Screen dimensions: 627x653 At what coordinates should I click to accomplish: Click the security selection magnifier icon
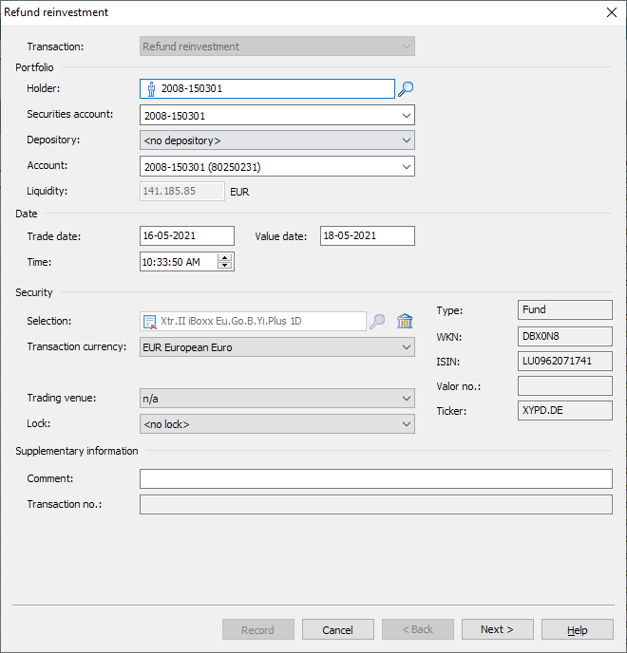point(377,322)
